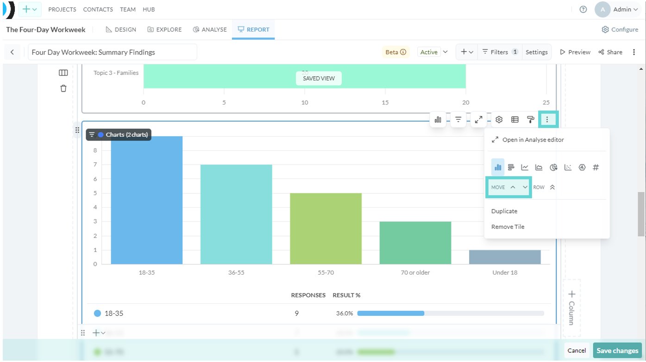The width and height of the screenshot is (646, 362).
Task: Select the pie chart type icon
Action: coord(553,167)
